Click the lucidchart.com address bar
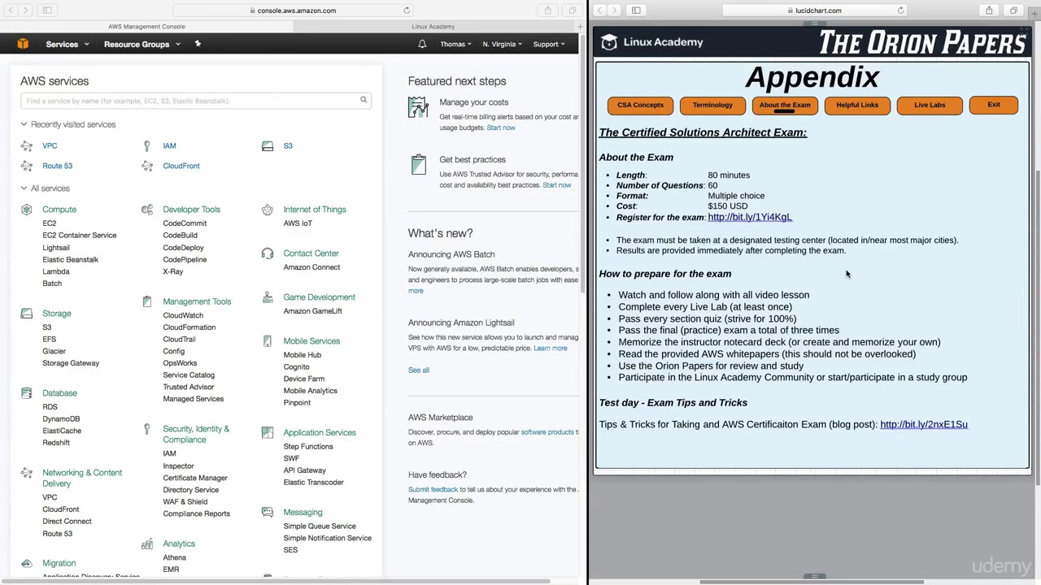Screen dimensions: 1041x585 [815, 11]
